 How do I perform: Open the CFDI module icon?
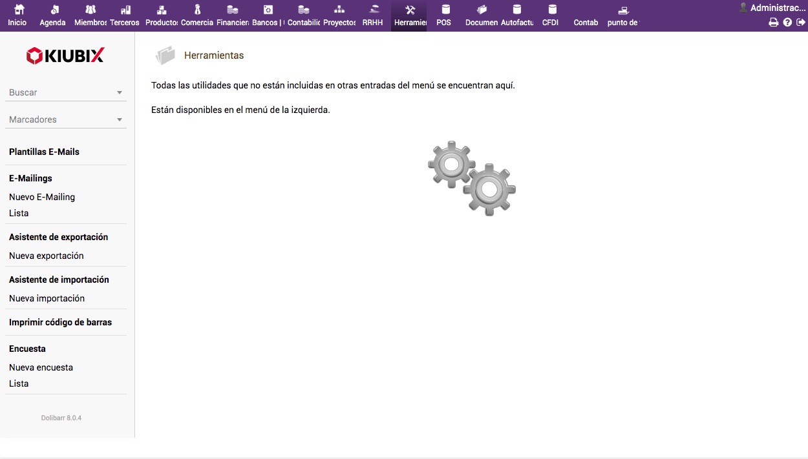(x=551, y=10)
